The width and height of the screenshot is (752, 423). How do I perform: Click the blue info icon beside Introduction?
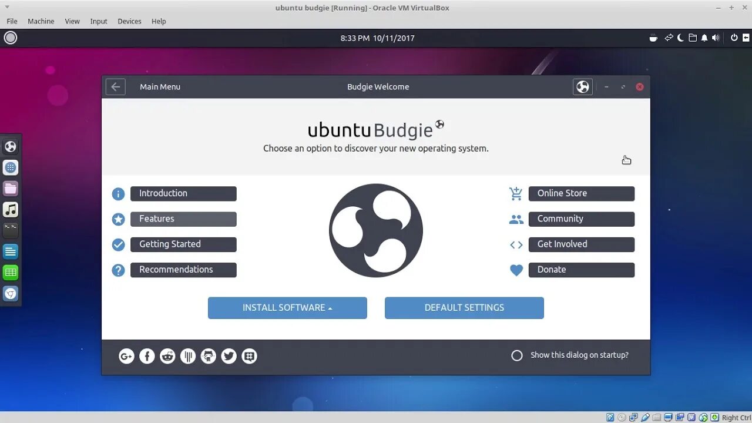[118, 194]
